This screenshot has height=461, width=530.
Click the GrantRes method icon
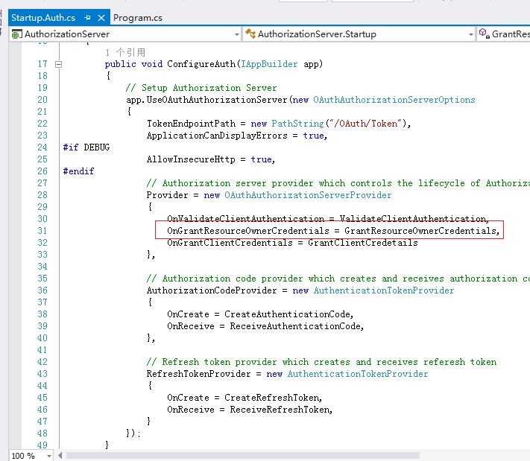485,34
